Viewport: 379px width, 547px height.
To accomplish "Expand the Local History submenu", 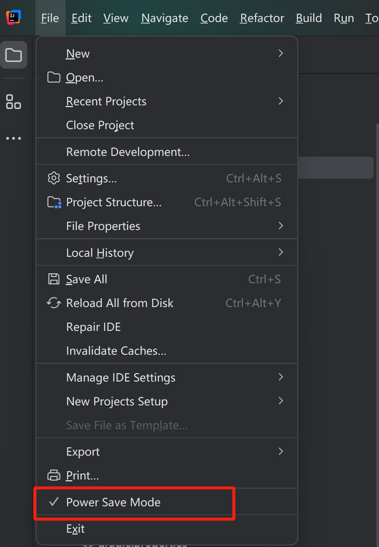I will (281, 252).
